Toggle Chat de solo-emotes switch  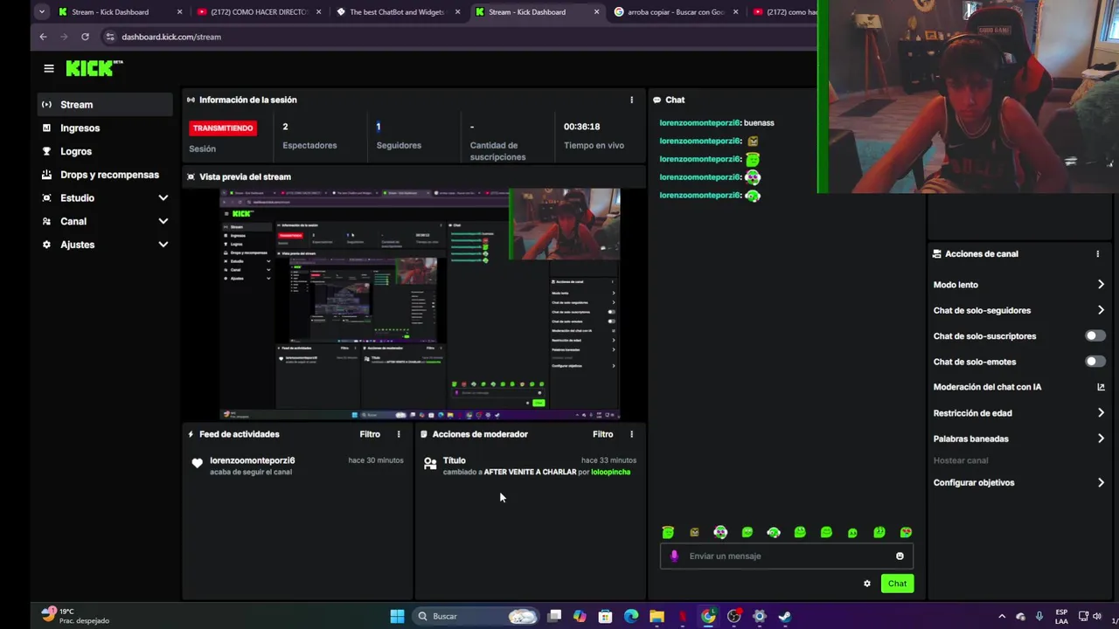1095,362
